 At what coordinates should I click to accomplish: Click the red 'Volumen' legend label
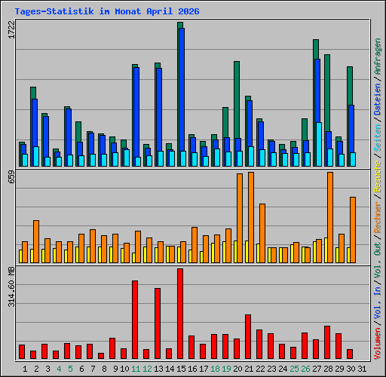coord(377,343)
